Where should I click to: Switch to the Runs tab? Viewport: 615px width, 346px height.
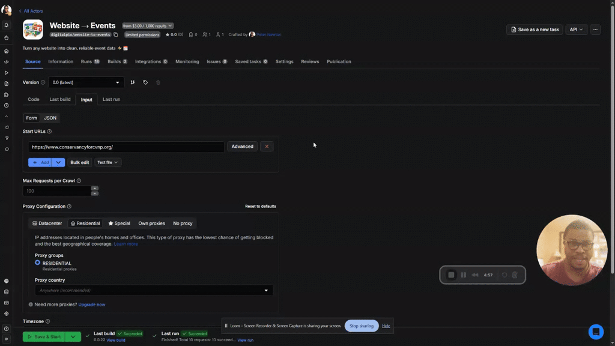click(x=90, y=62)
